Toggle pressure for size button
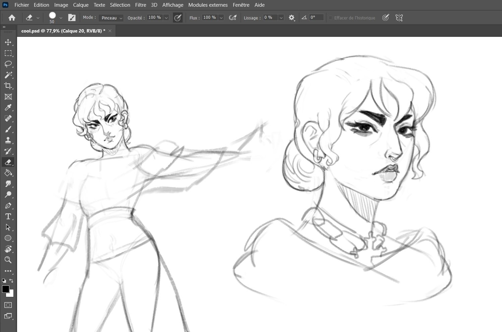Screen dimensions: 502x332 (386, 18)
